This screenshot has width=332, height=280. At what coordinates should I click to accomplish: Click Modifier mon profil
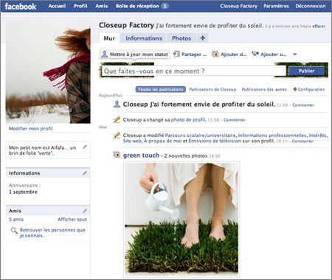(31, 128)
